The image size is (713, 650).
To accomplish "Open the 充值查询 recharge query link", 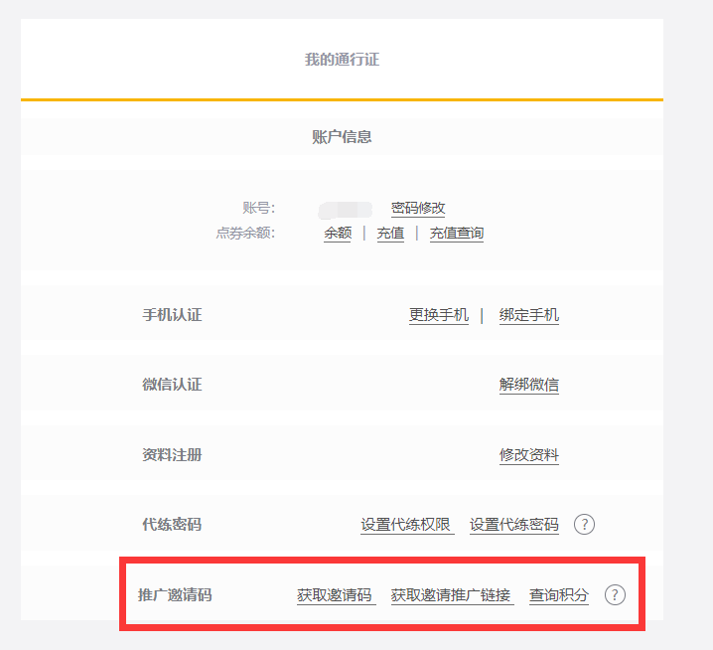I will [457, 233].
